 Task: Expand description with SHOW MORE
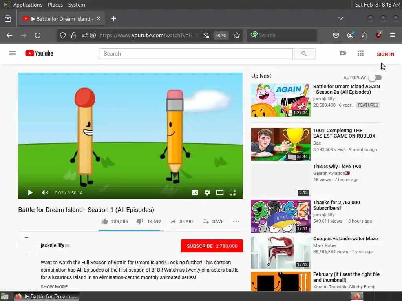(54, 287)
